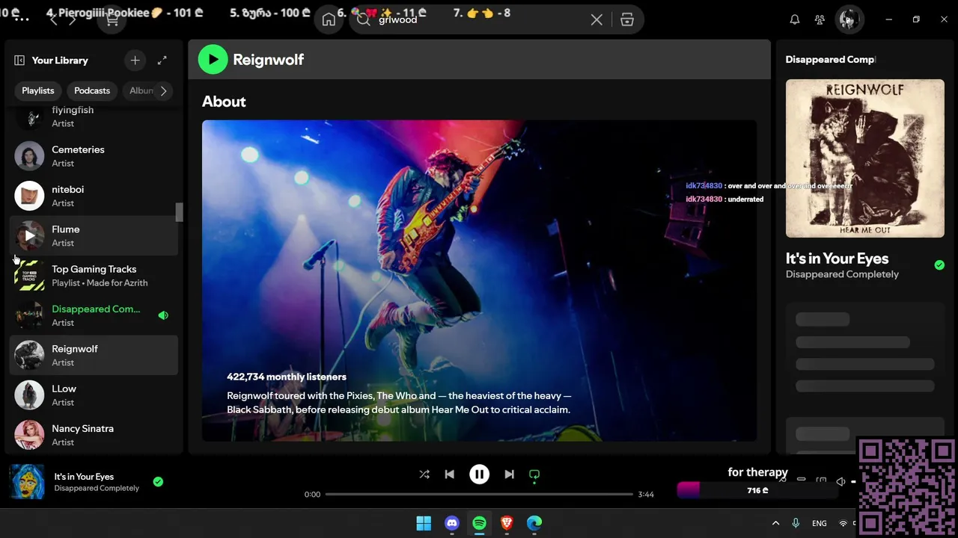
Task: Open the Reignwolf bio description text
Action: click(x=399, y=403)
